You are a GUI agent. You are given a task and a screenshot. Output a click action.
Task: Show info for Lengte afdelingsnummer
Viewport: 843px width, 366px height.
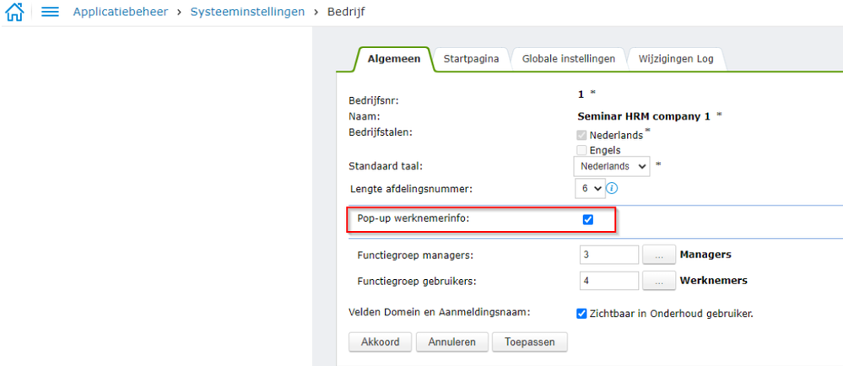click(612, 188)
